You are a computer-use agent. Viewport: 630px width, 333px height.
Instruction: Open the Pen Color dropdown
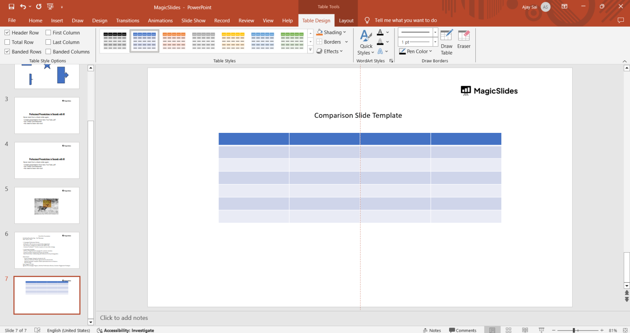(416, 51)
